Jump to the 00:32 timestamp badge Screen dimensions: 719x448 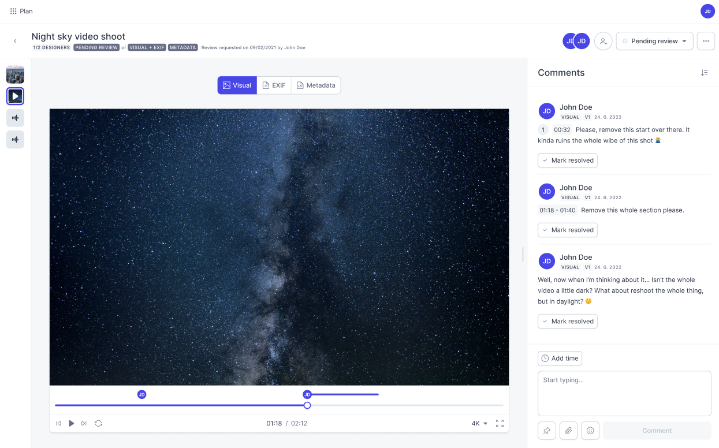point(562,130)
